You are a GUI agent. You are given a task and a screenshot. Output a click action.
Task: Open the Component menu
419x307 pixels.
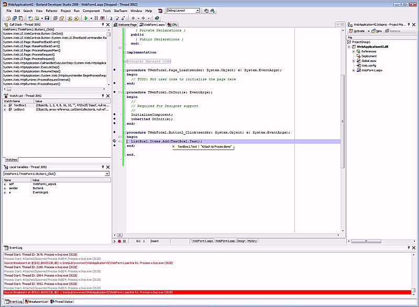[91, 10]
